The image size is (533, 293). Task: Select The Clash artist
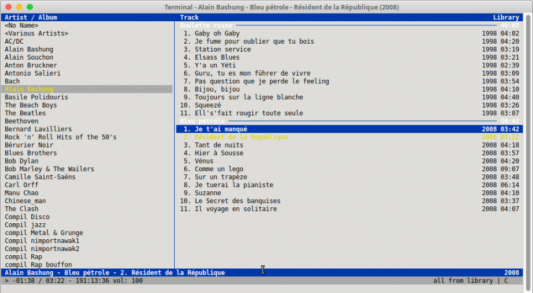pos(21,209)
